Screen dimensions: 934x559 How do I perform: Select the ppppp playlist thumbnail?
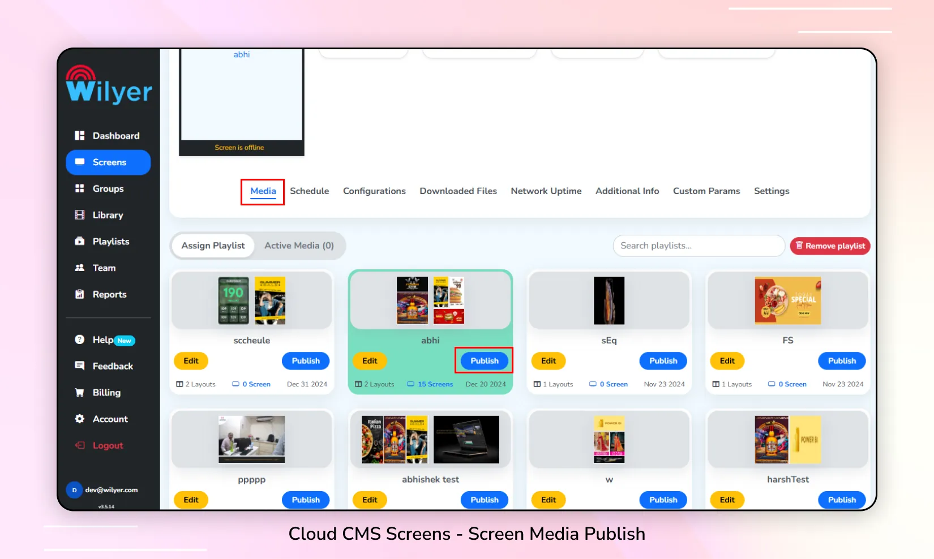(252, 440)
